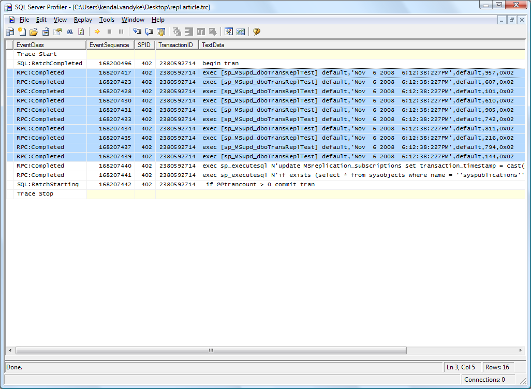Click the 'Rows: 16' status field

coord(497,367)
